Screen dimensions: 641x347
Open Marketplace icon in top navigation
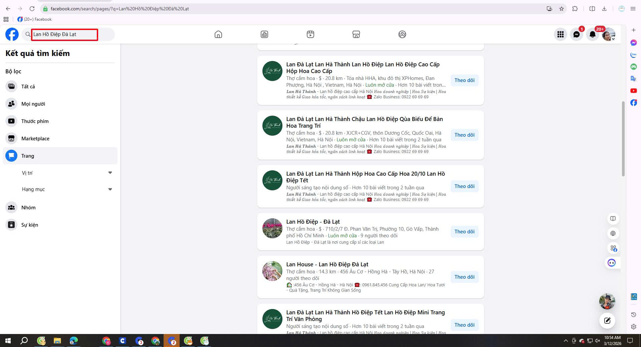356,34
